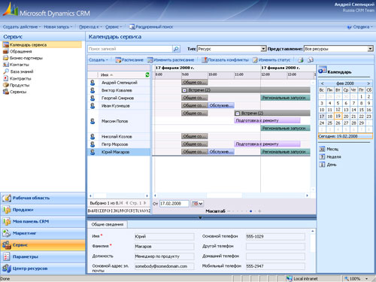Open the Расписание (Schedule) toolbar button

click(x=129, y=60)
